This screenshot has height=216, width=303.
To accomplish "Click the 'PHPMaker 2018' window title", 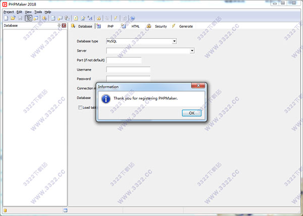I will (22, 4).
